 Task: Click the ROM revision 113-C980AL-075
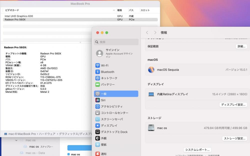[50, 77]
